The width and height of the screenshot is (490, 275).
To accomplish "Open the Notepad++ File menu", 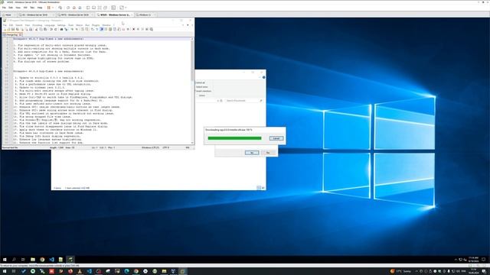I will (x=5, y=25).
